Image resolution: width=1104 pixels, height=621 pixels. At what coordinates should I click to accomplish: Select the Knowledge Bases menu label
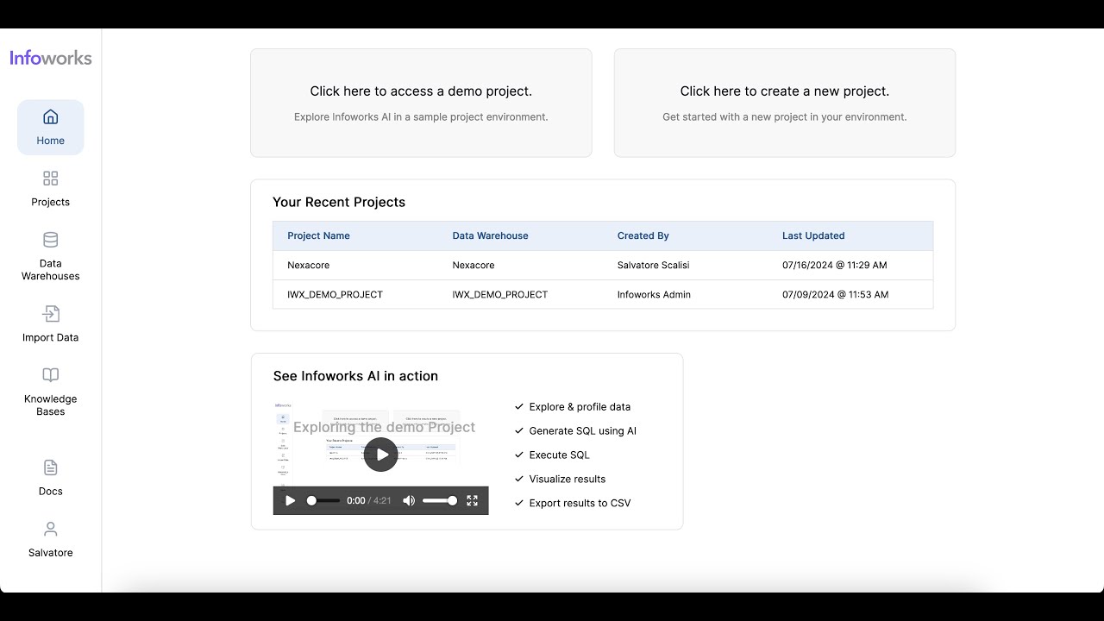[51, 405]
